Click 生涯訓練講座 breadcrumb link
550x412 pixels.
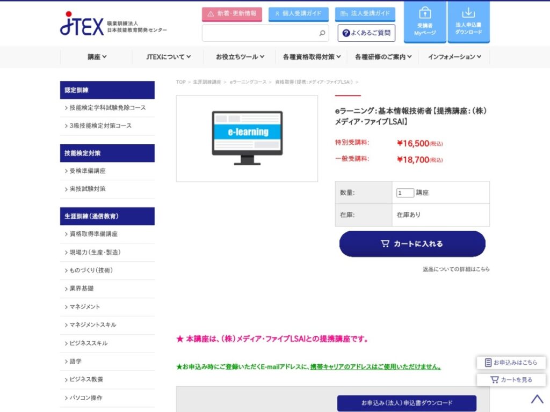(207, 82)
